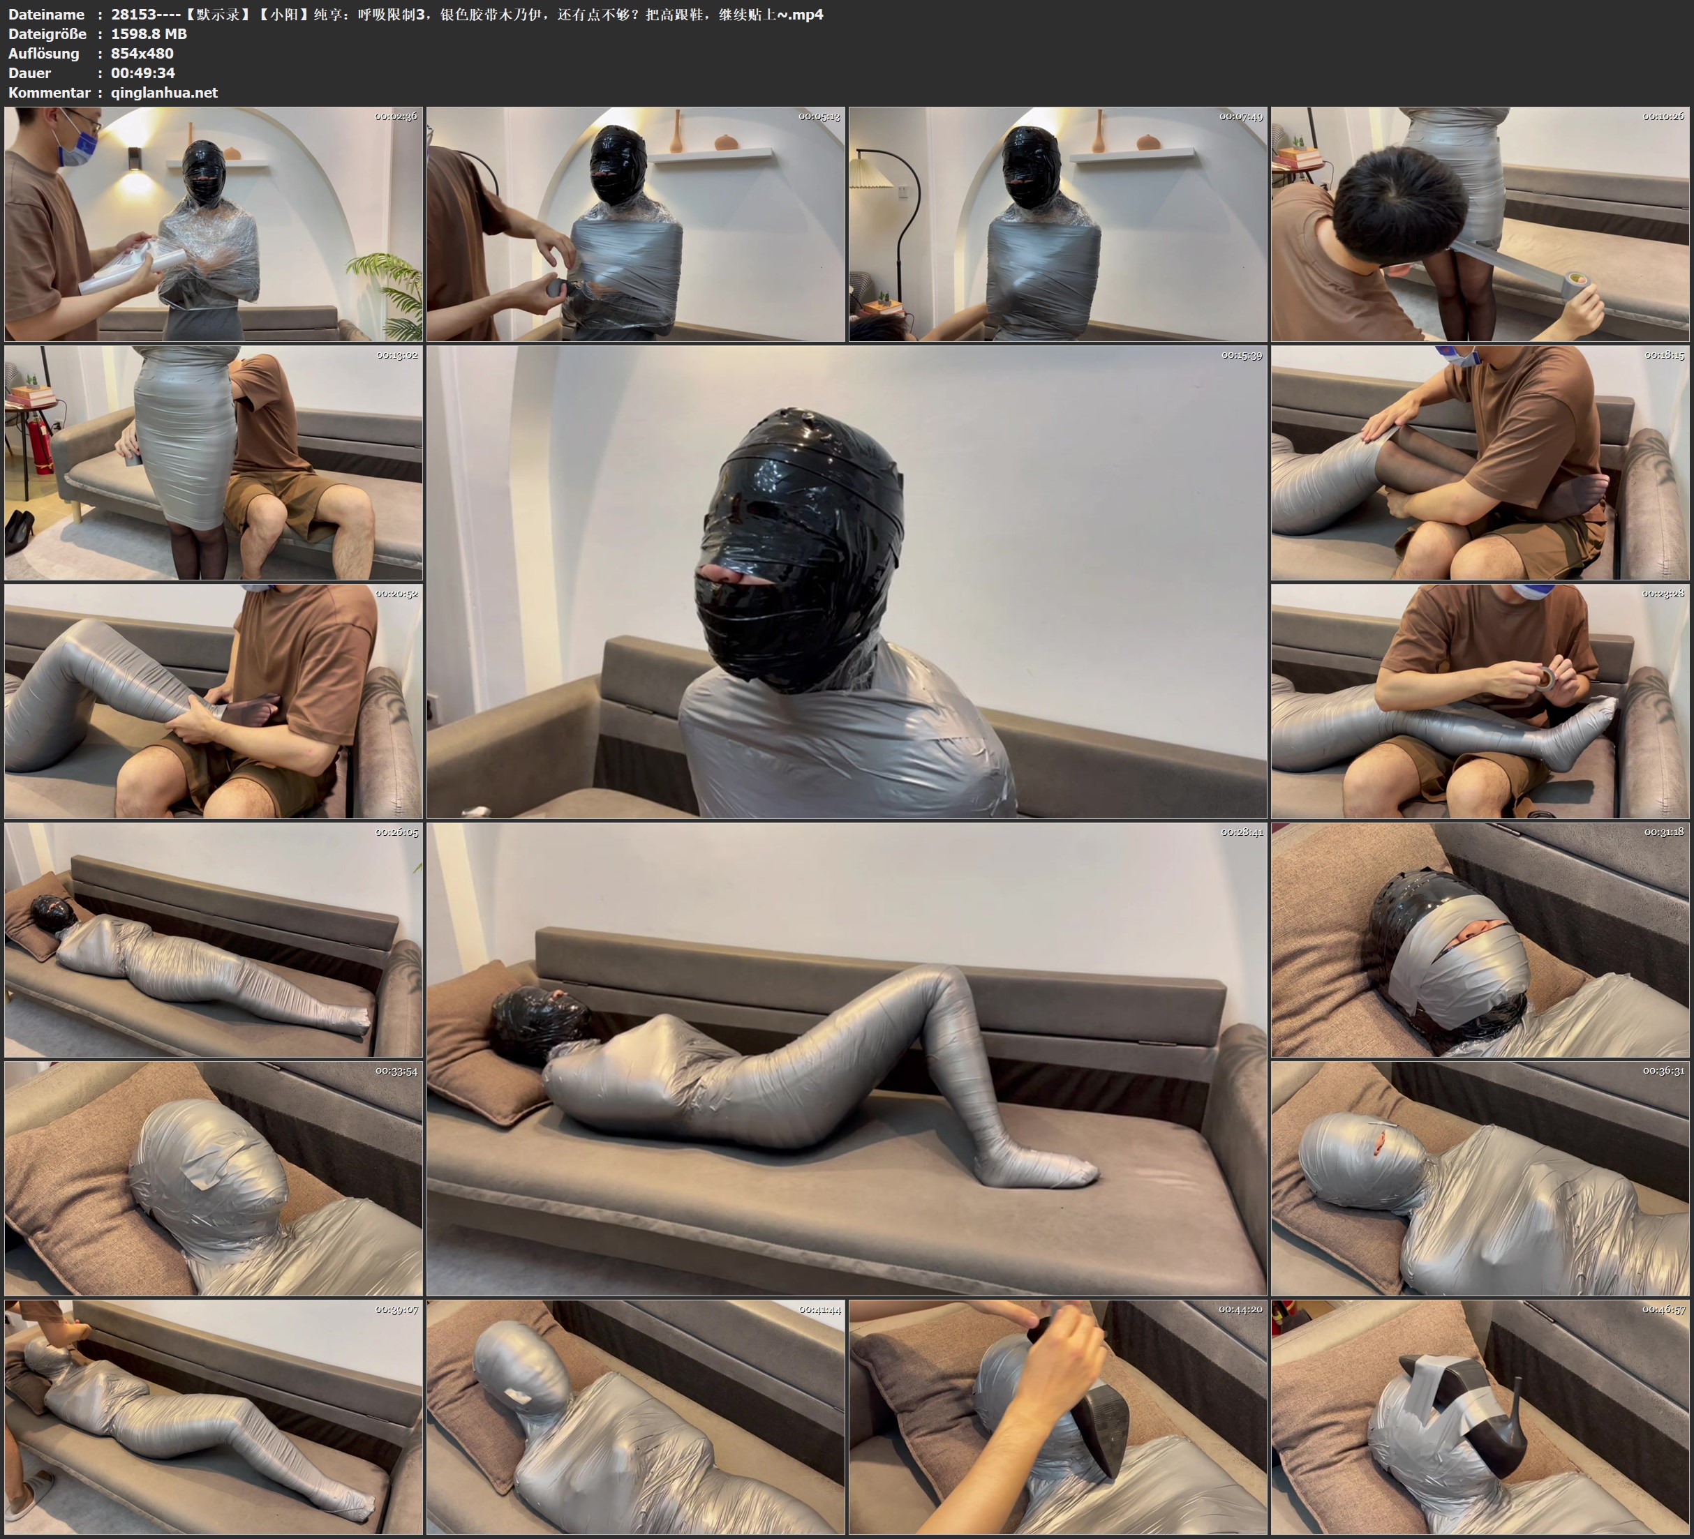The width and height of the screenshot is (1694, 1539).
Task: Open the frame at 00:36:31
Action: tap(1480, 1178)
